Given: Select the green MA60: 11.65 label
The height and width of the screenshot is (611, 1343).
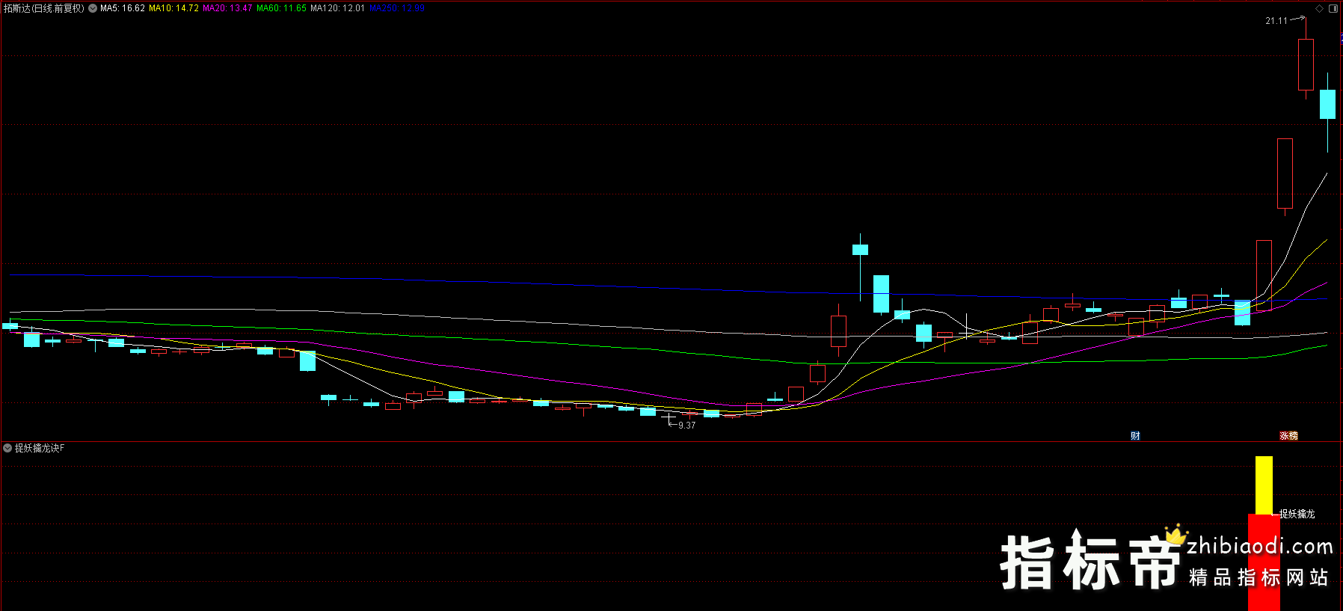Looking at the screenshot, I should (281, 8).
